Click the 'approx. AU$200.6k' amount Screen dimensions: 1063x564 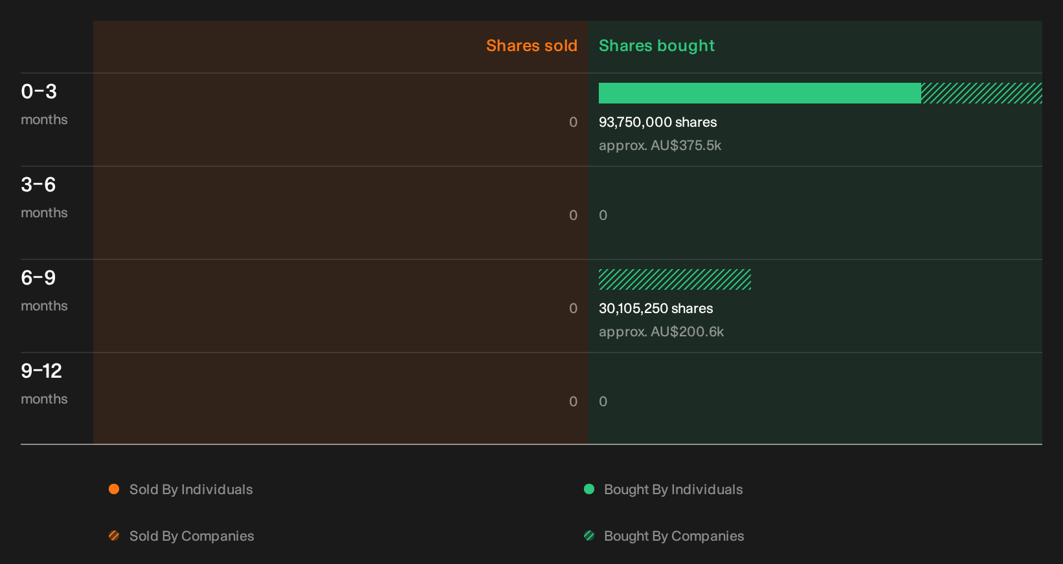pos(661,332)
